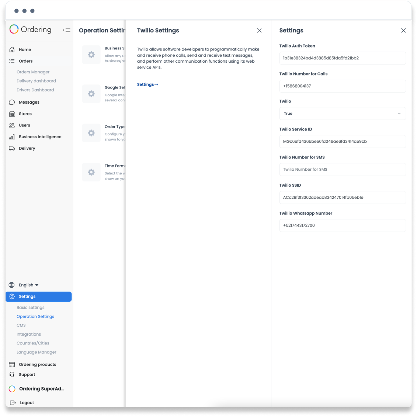Click the Delivery truck icon
This screenshot has width=417, height=416.
pyautogui.click(x=12, y=148)
